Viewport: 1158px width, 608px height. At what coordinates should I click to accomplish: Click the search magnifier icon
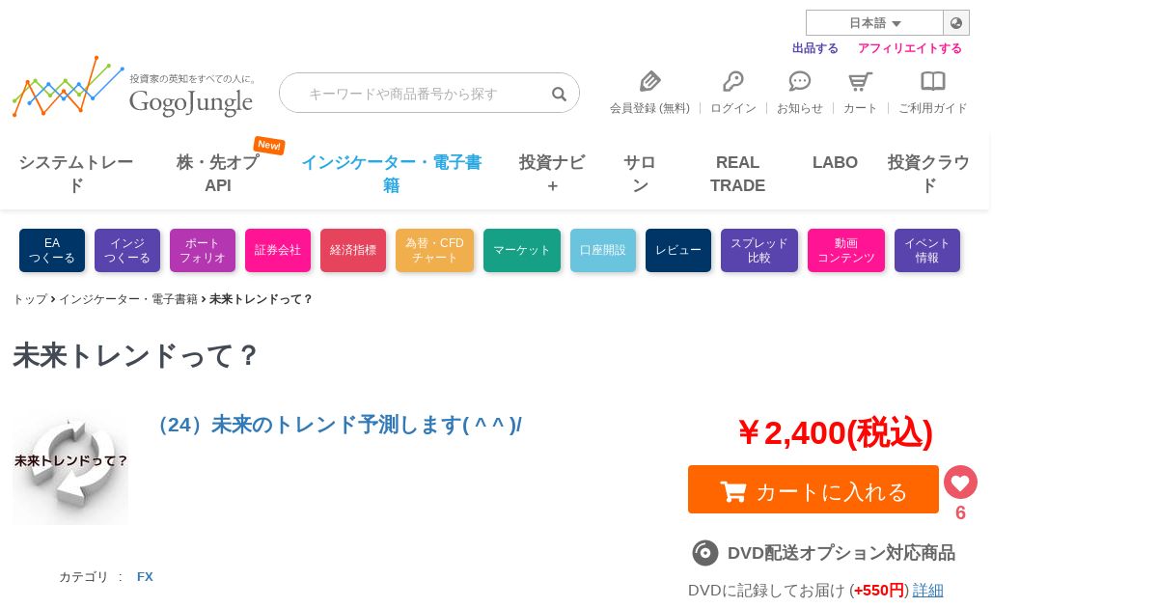tap(559, 94)
